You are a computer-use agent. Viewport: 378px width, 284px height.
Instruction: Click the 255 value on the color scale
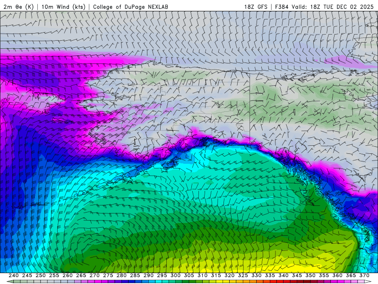[x=54, y=275]
